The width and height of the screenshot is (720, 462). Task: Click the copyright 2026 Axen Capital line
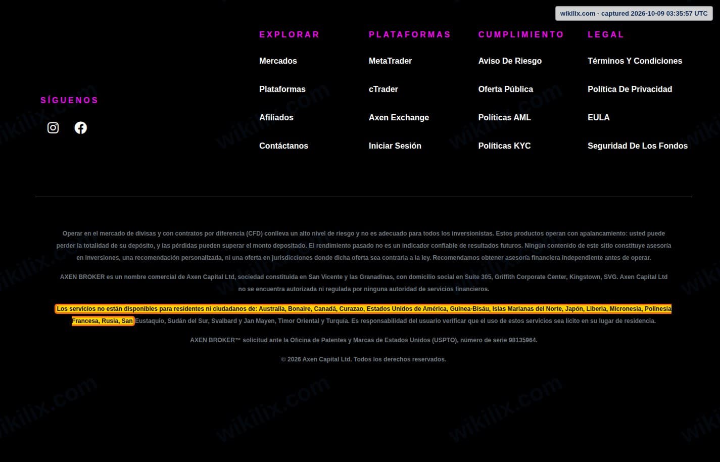(x=364, y=359)
